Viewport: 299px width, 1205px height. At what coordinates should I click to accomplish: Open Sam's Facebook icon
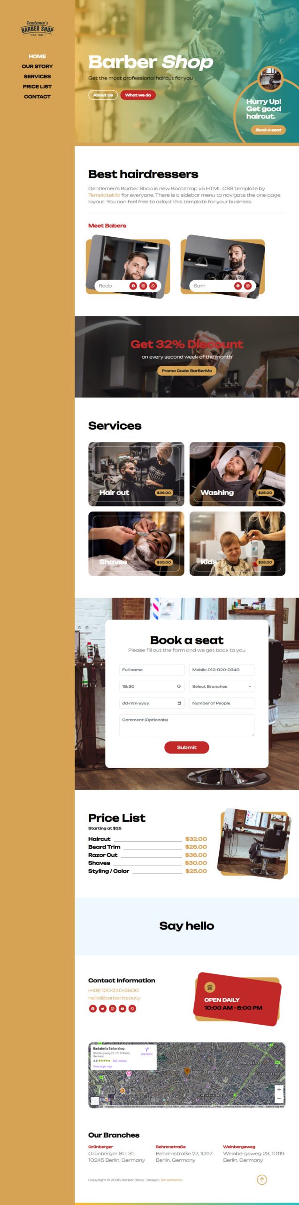click(x=238, y=286)
